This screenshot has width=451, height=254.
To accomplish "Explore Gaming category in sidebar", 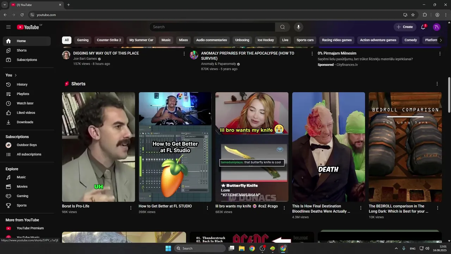I will (27, 196).
